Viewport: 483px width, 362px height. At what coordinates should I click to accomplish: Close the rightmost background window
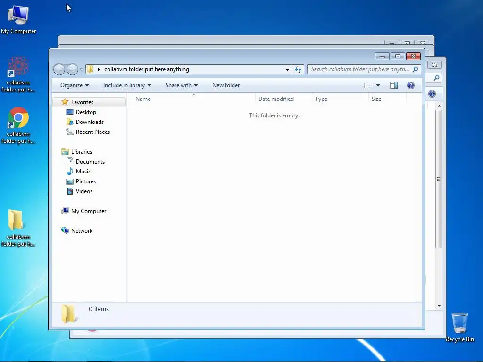[x=434, y=65]
